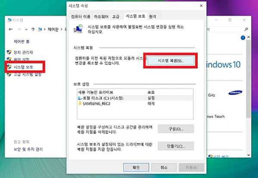The width and height of the screenshot is (258, 178).
Task: Go to 제어판 홈 in System window
Action: [21, 42]
